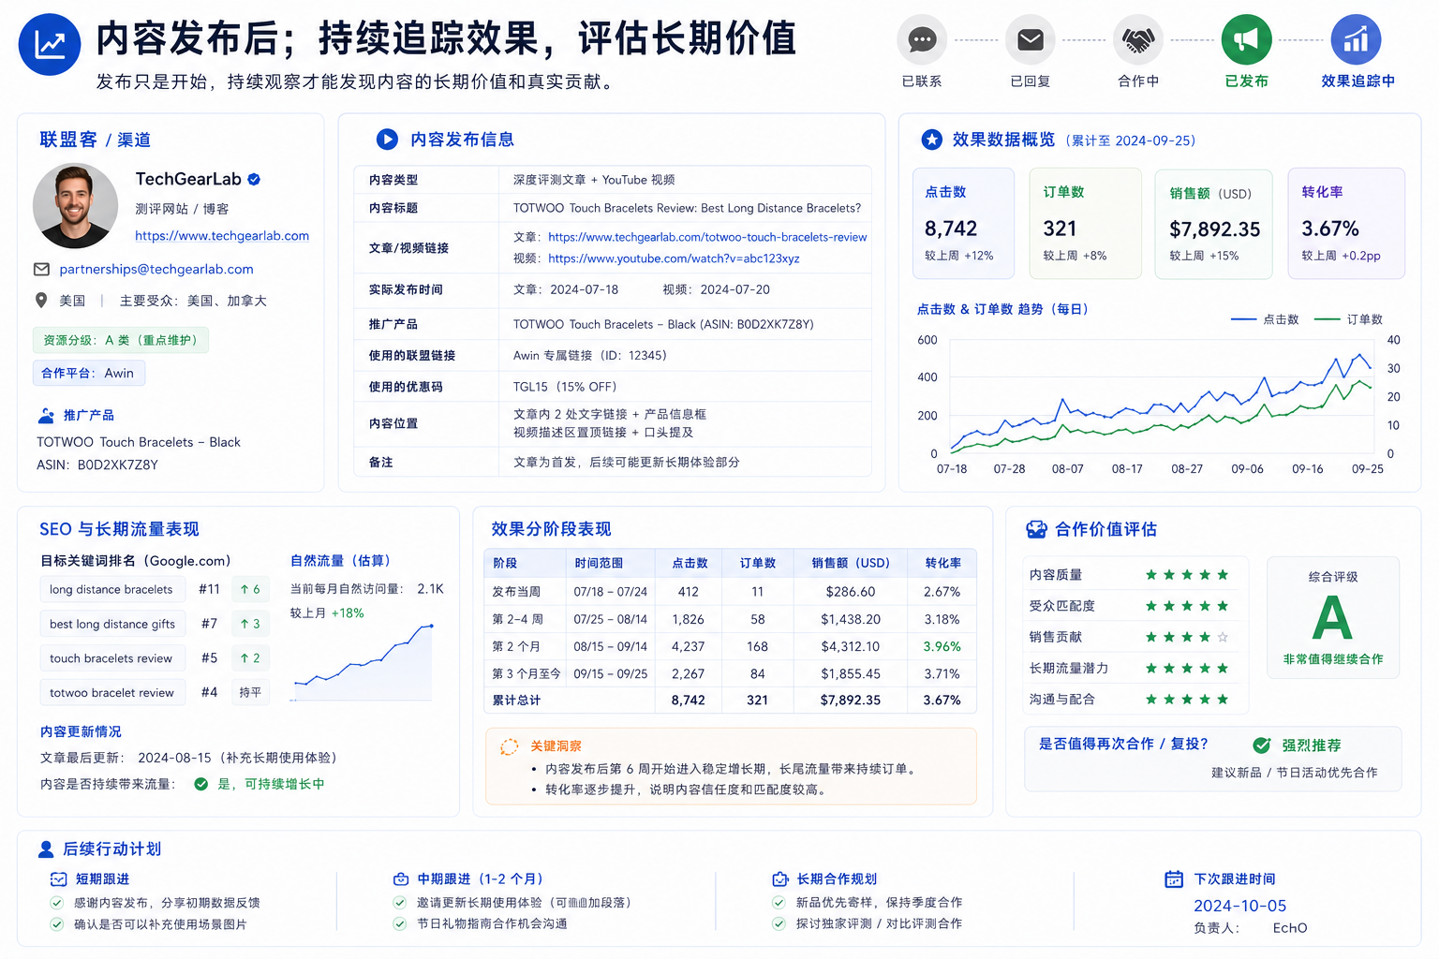The image size is (1439, 959).
Task: Open the YouTube video link
Action: point(674,258)
